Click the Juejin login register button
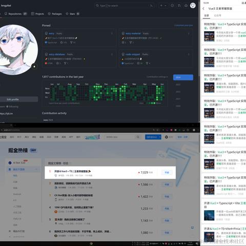This screenshot has width=246, height=246. coord(182,137)
